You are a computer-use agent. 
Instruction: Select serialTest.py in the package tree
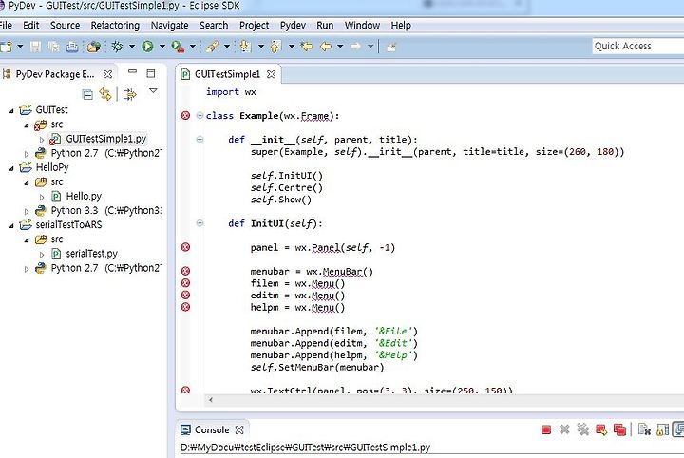point(91,254)
